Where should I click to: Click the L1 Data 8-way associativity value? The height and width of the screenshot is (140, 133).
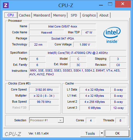coord(118,90)
